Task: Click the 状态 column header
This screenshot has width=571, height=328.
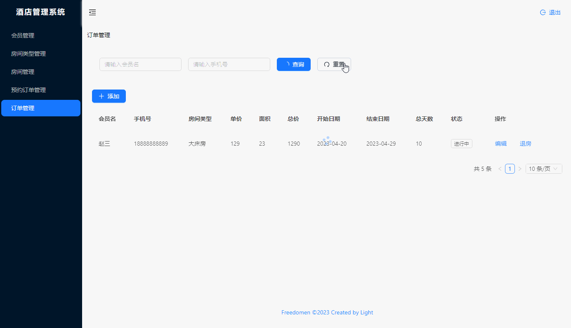Action: pyautogui.click(x=457, y=119)
